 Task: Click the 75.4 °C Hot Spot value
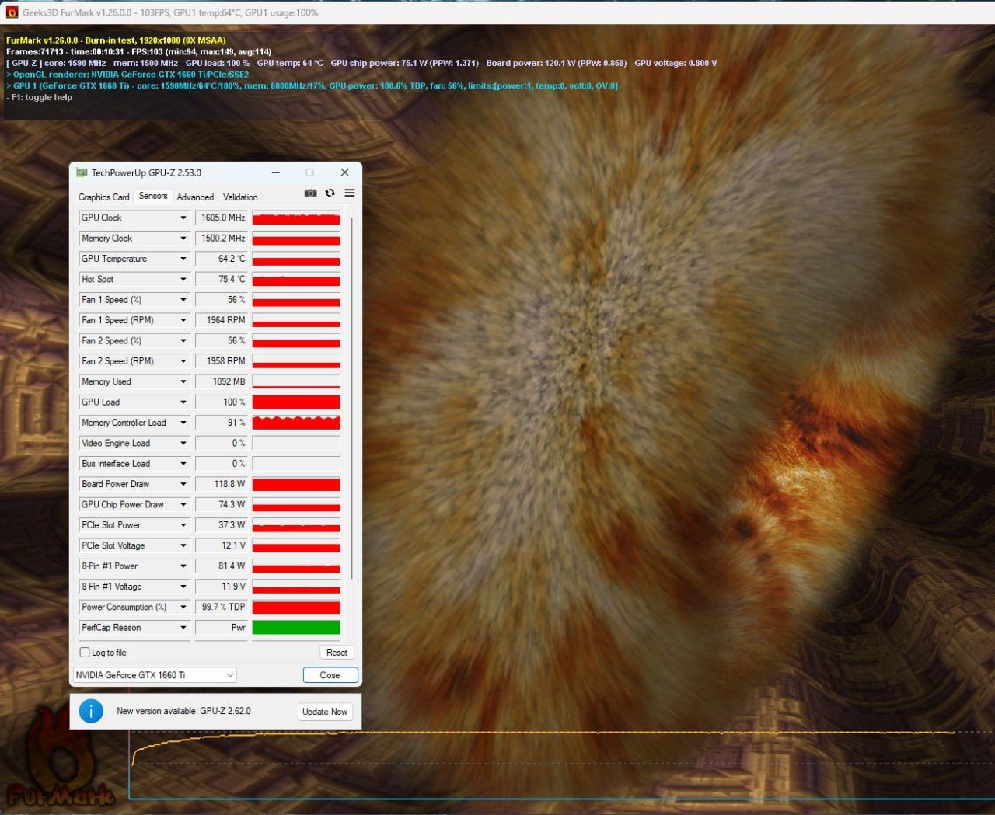[222, 279]
